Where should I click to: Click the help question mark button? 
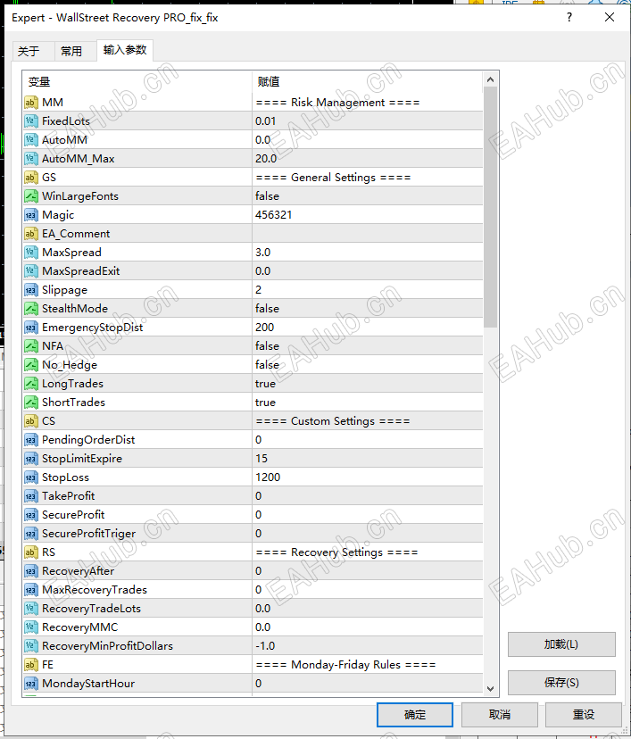click(569, 18)
